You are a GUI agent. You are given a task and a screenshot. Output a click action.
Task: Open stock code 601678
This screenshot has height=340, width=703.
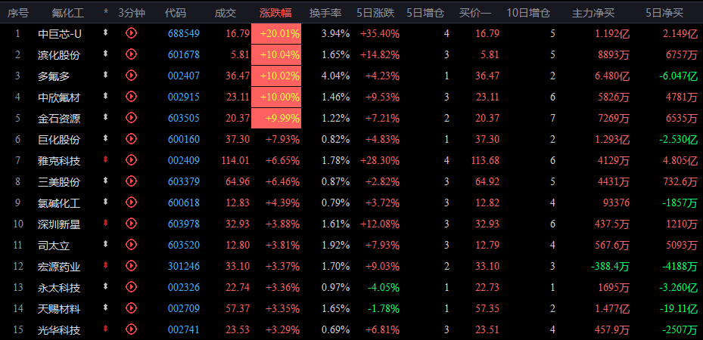click(184, 54)
